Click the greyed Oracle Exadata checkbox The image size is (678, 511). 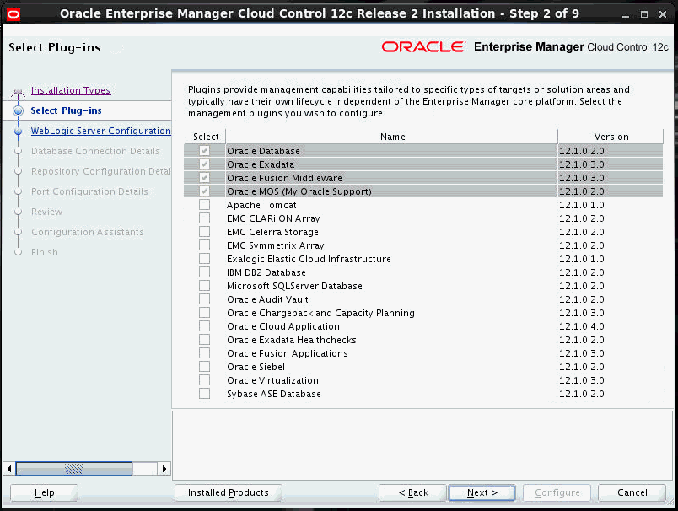205,164
